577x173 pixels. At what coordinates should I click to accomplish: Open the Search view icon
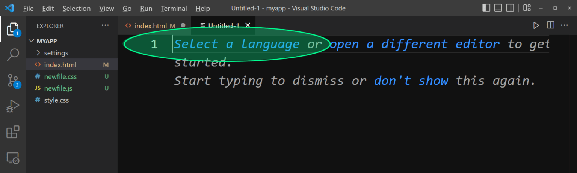coord(13,55)
